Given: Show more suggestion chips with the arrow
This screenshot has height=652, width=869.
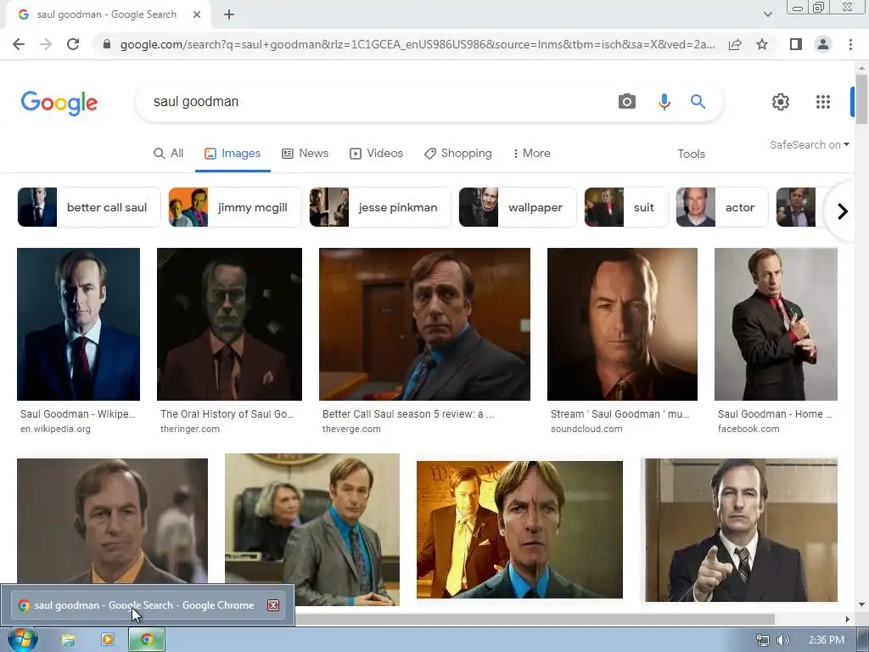Looking at the screenshot, I should (x=843, y=211).
